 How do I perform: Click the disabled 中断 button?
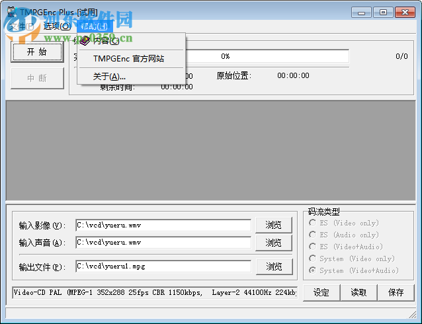pos(38,78)
